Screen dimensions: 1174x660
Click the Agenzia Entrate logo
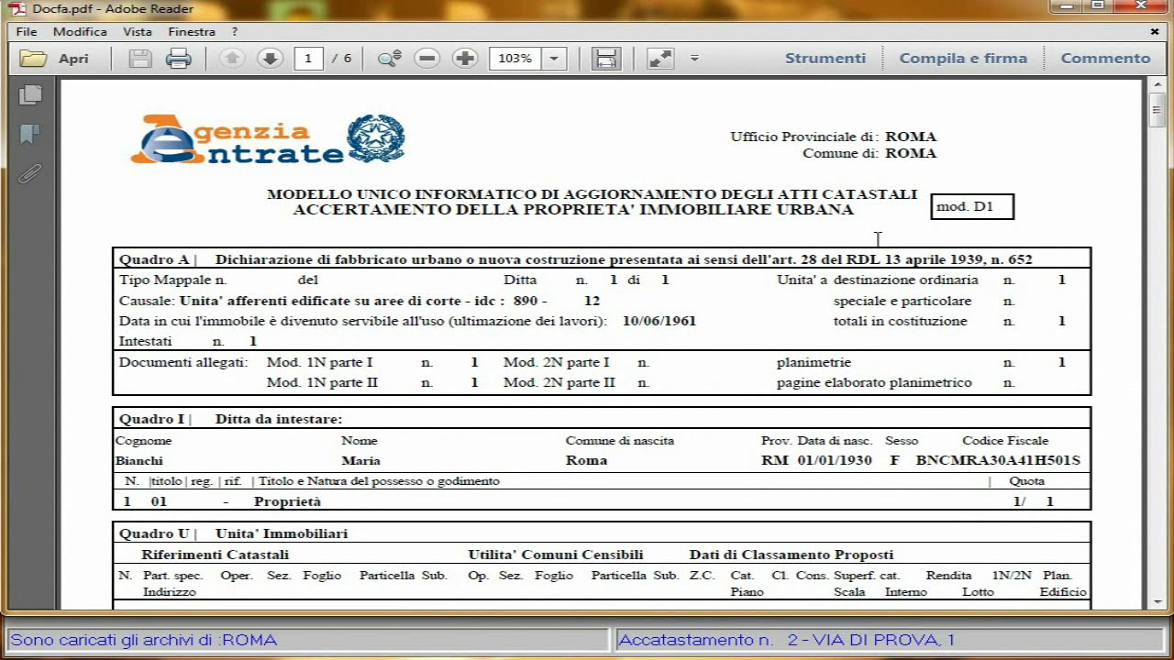pyautogui.click(x=268, y=138)
